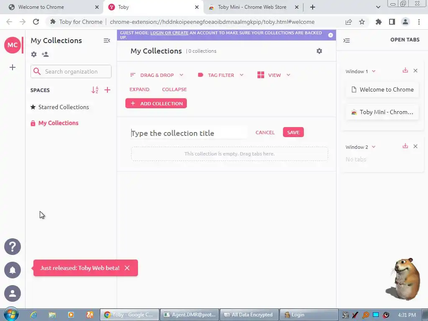This screenshot has width=428, height=321.
Task: Open My Collections settings gear in header
Action: click(x=319, y=51)
